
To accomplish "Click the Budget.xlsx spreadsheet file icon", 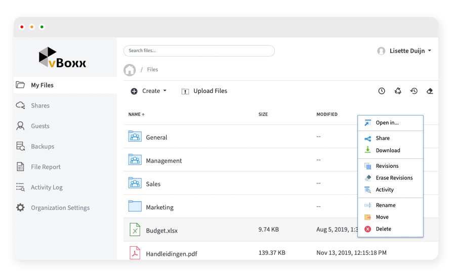I will [135, 230].
